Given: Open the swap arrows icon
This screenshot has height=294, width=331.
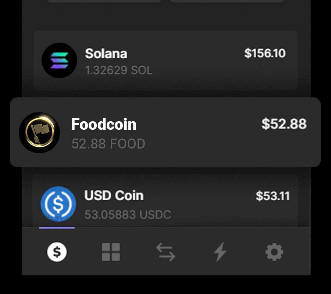Looking at the screenshot, I should tap(165, 252).
